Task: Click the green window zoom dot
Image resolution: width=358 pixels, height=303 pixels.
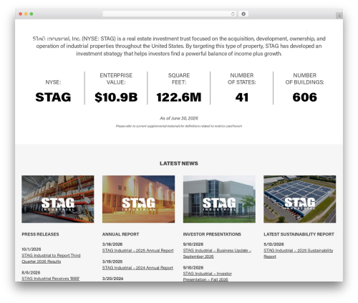Action: click(x=32, y=14)
